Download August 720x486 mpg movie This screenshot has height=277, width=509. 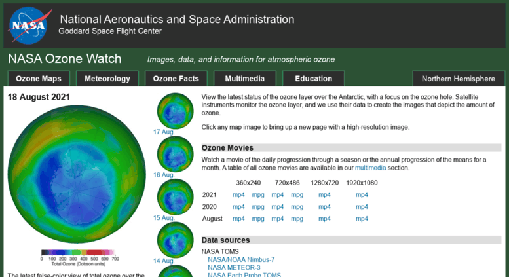297,219
